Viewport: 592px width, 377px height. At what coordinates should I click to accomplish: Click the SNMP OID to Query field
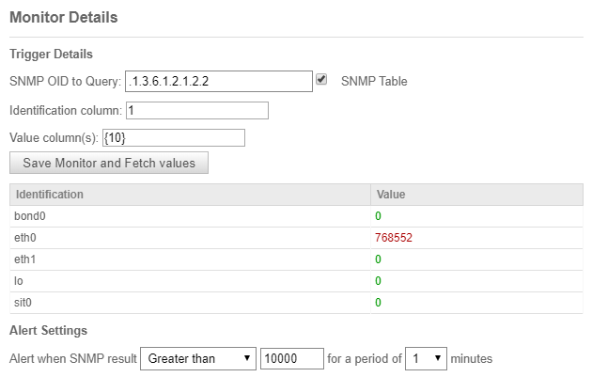(219, 81)
